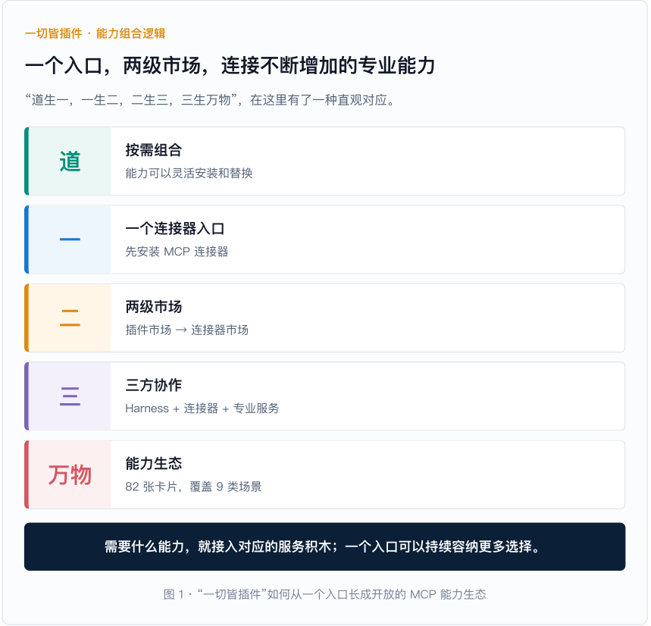This screenshot has height=626, width=651.
Task: Click the dark banner 需要什么能力 summary
Action: (324, 546)
